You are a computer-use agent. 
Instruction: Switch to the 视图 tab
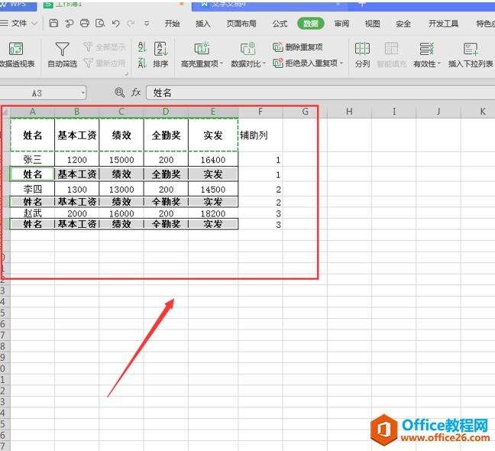click(x=372, y=24)
